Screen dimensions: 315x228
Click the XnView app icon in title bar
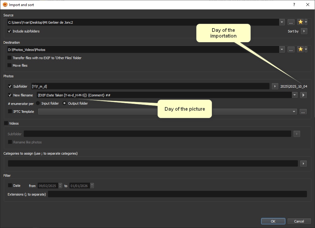5,5
